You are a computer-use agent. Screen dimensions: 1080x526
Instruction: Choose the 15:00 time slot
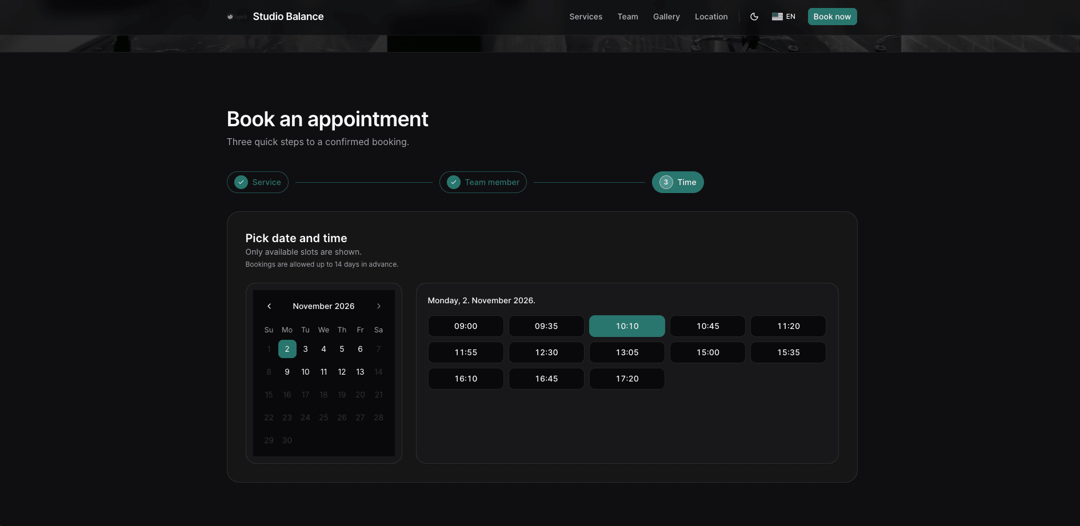point(707,352)
